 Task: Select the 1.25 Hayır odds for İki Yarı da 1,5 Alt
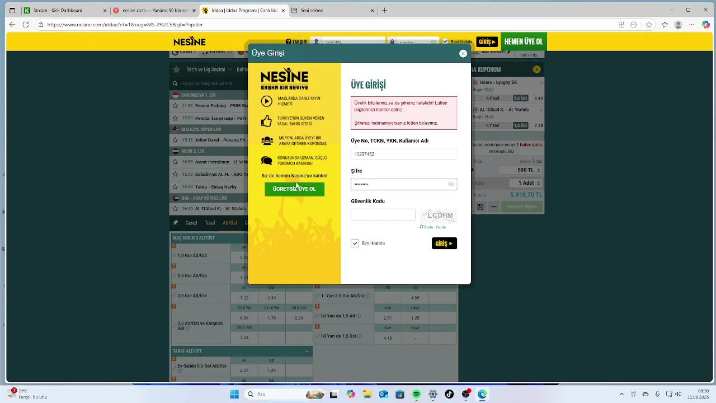click(415, 318)
